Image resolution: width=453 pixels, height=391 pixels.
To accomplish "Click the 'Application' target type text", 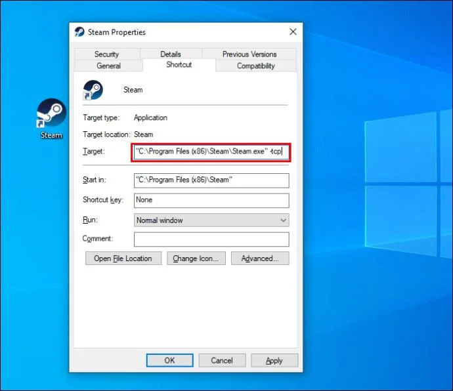I will point(150,117).
